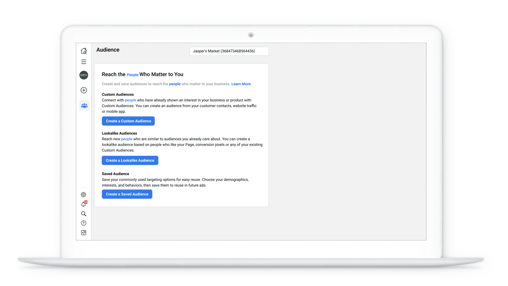Open the Home icon in the sidebar
This screenshot has width=508, height=286.
click(x=84, y=50)
